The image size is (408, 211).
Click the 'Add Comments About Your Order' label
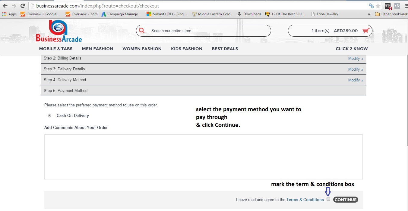[76, 128]
